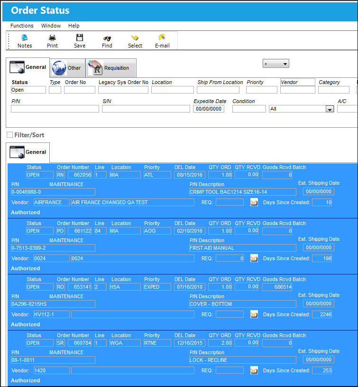Click the Vendor search label button
358x387 pixels.
point(298,82)
